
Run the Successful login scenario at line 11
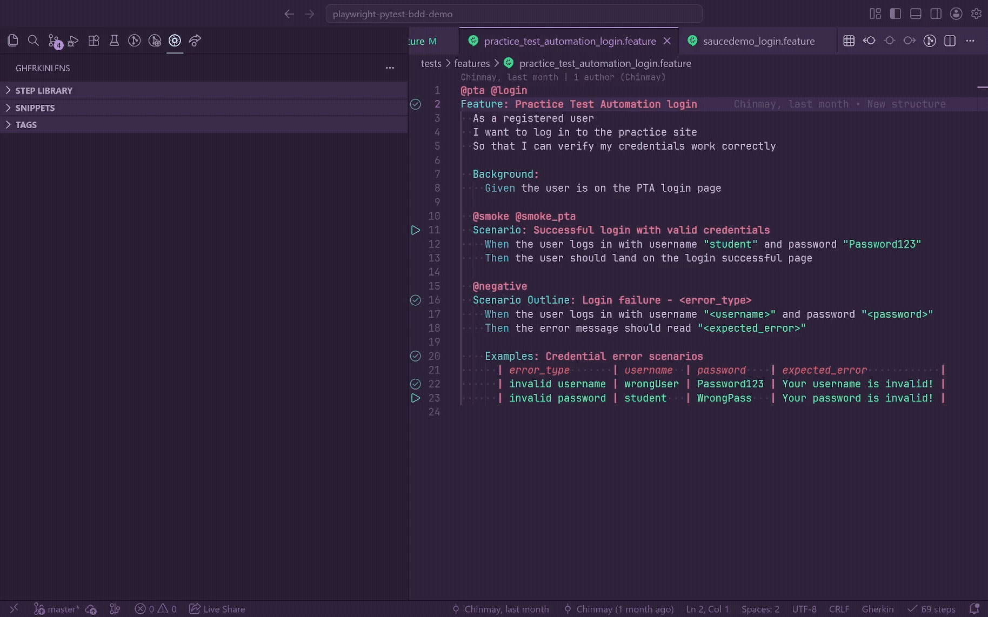pos(415,230)
